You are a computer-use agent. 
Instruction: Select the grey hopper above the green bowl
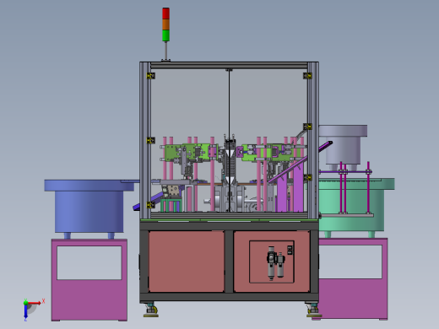click(x=343, y=144)
